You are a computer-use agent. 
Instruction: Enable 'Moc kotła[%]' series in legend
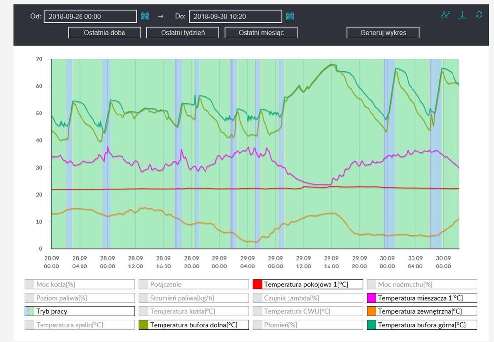(x=80, y=284)
